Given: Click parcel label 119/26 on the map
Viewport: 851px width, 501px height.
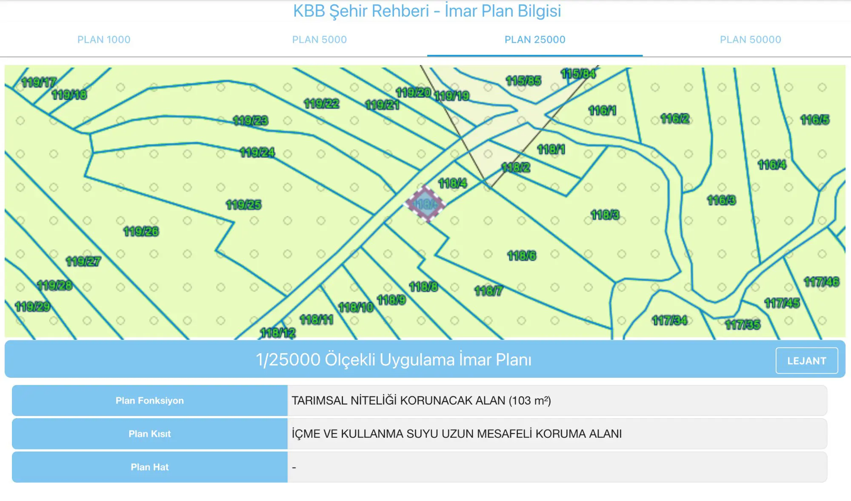Looking at the screenshot, I should 141,231.
